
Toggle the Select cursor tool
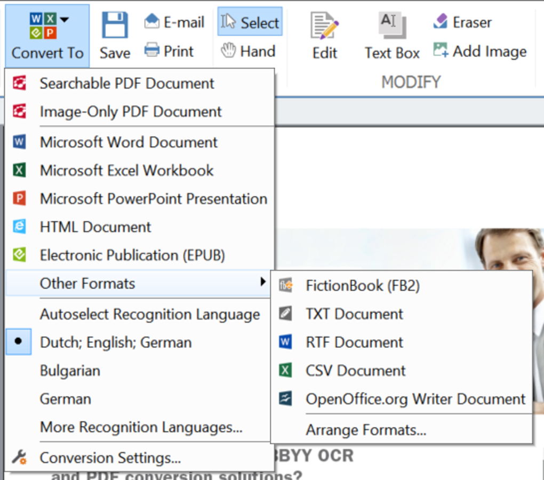(250, 22)
